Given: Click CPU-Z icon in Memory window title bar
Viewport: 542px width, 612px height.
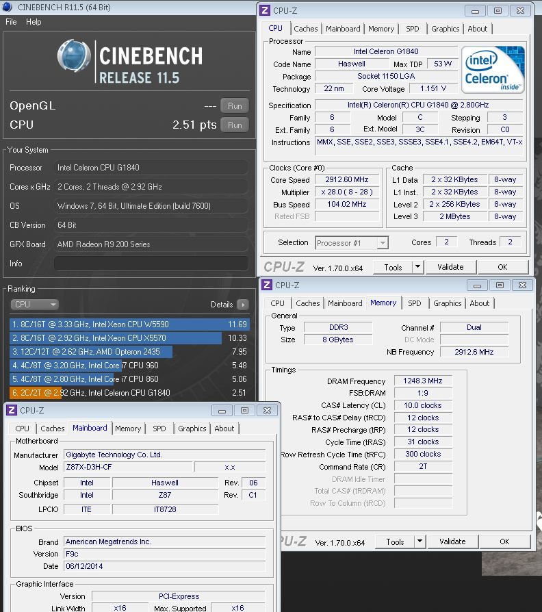Looking at the screenshot, I should (267, 285).
